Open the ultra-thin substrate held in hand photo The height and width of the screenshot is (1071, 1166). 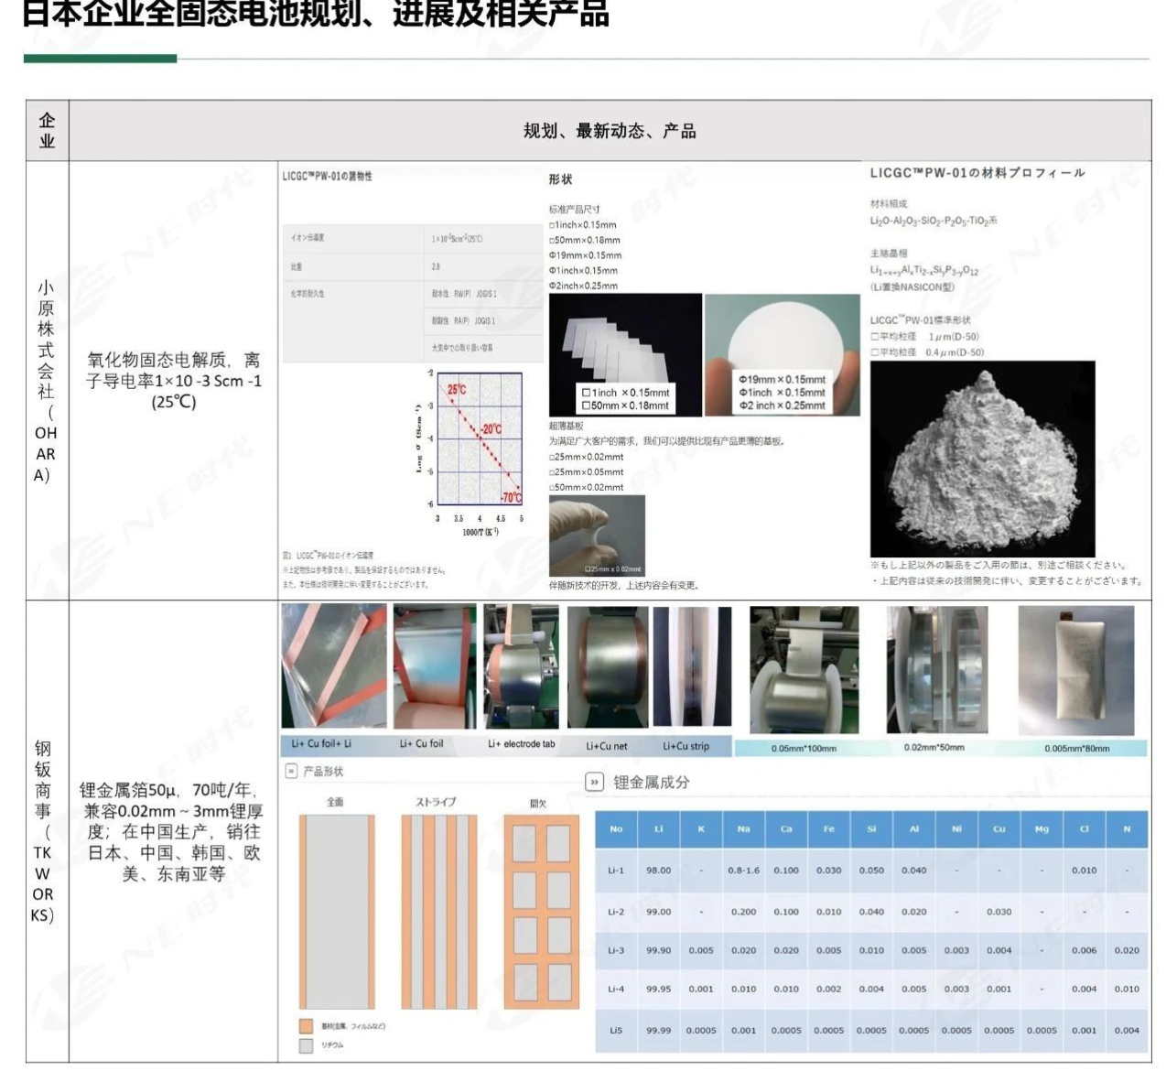click(x=597, y=535)
